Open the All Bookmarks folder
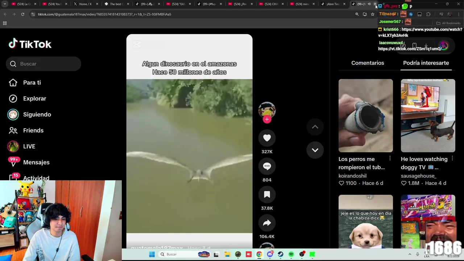 click(x=449, y=23)
